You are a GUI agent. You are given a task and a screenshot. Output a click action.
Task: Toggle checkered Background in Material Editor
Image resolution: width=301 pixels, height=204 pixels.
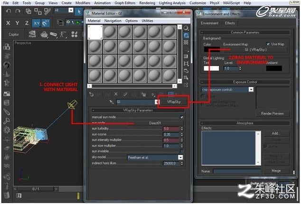click(x=186, y=42)
